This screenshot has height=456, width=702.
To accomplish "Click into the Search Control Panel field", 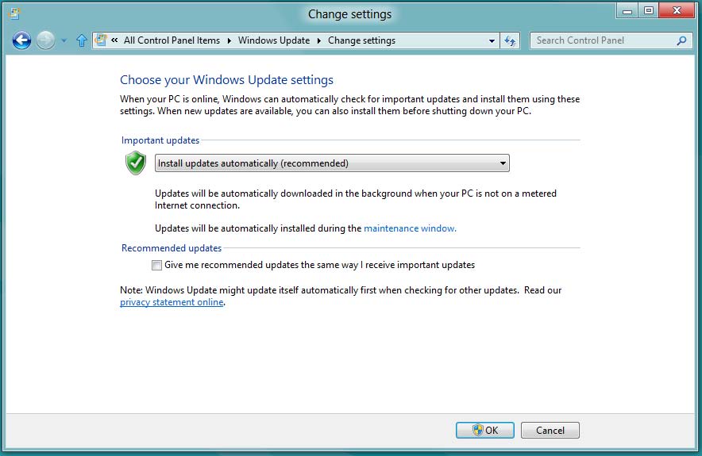I will coord(602,40).
